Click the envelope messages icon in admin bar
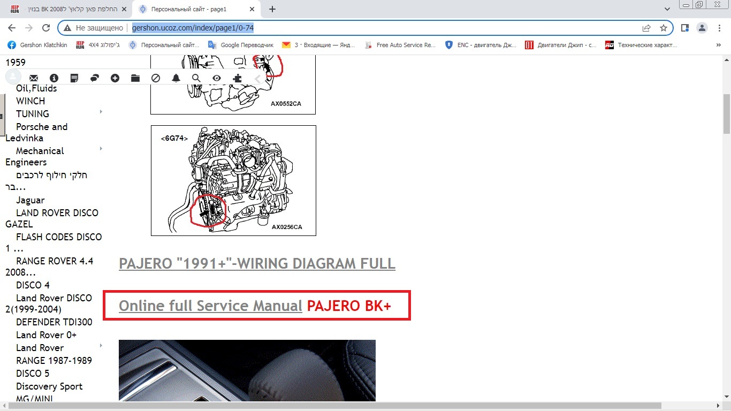 [x=34, y=78]
